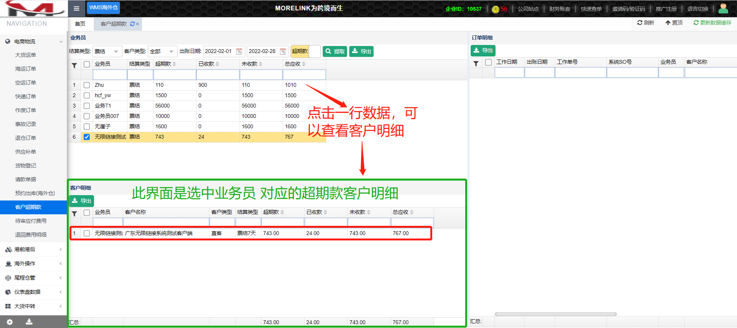Click the hamburger menu icon in header
This screenshot has width=737, height=328.
coord(76,8)
